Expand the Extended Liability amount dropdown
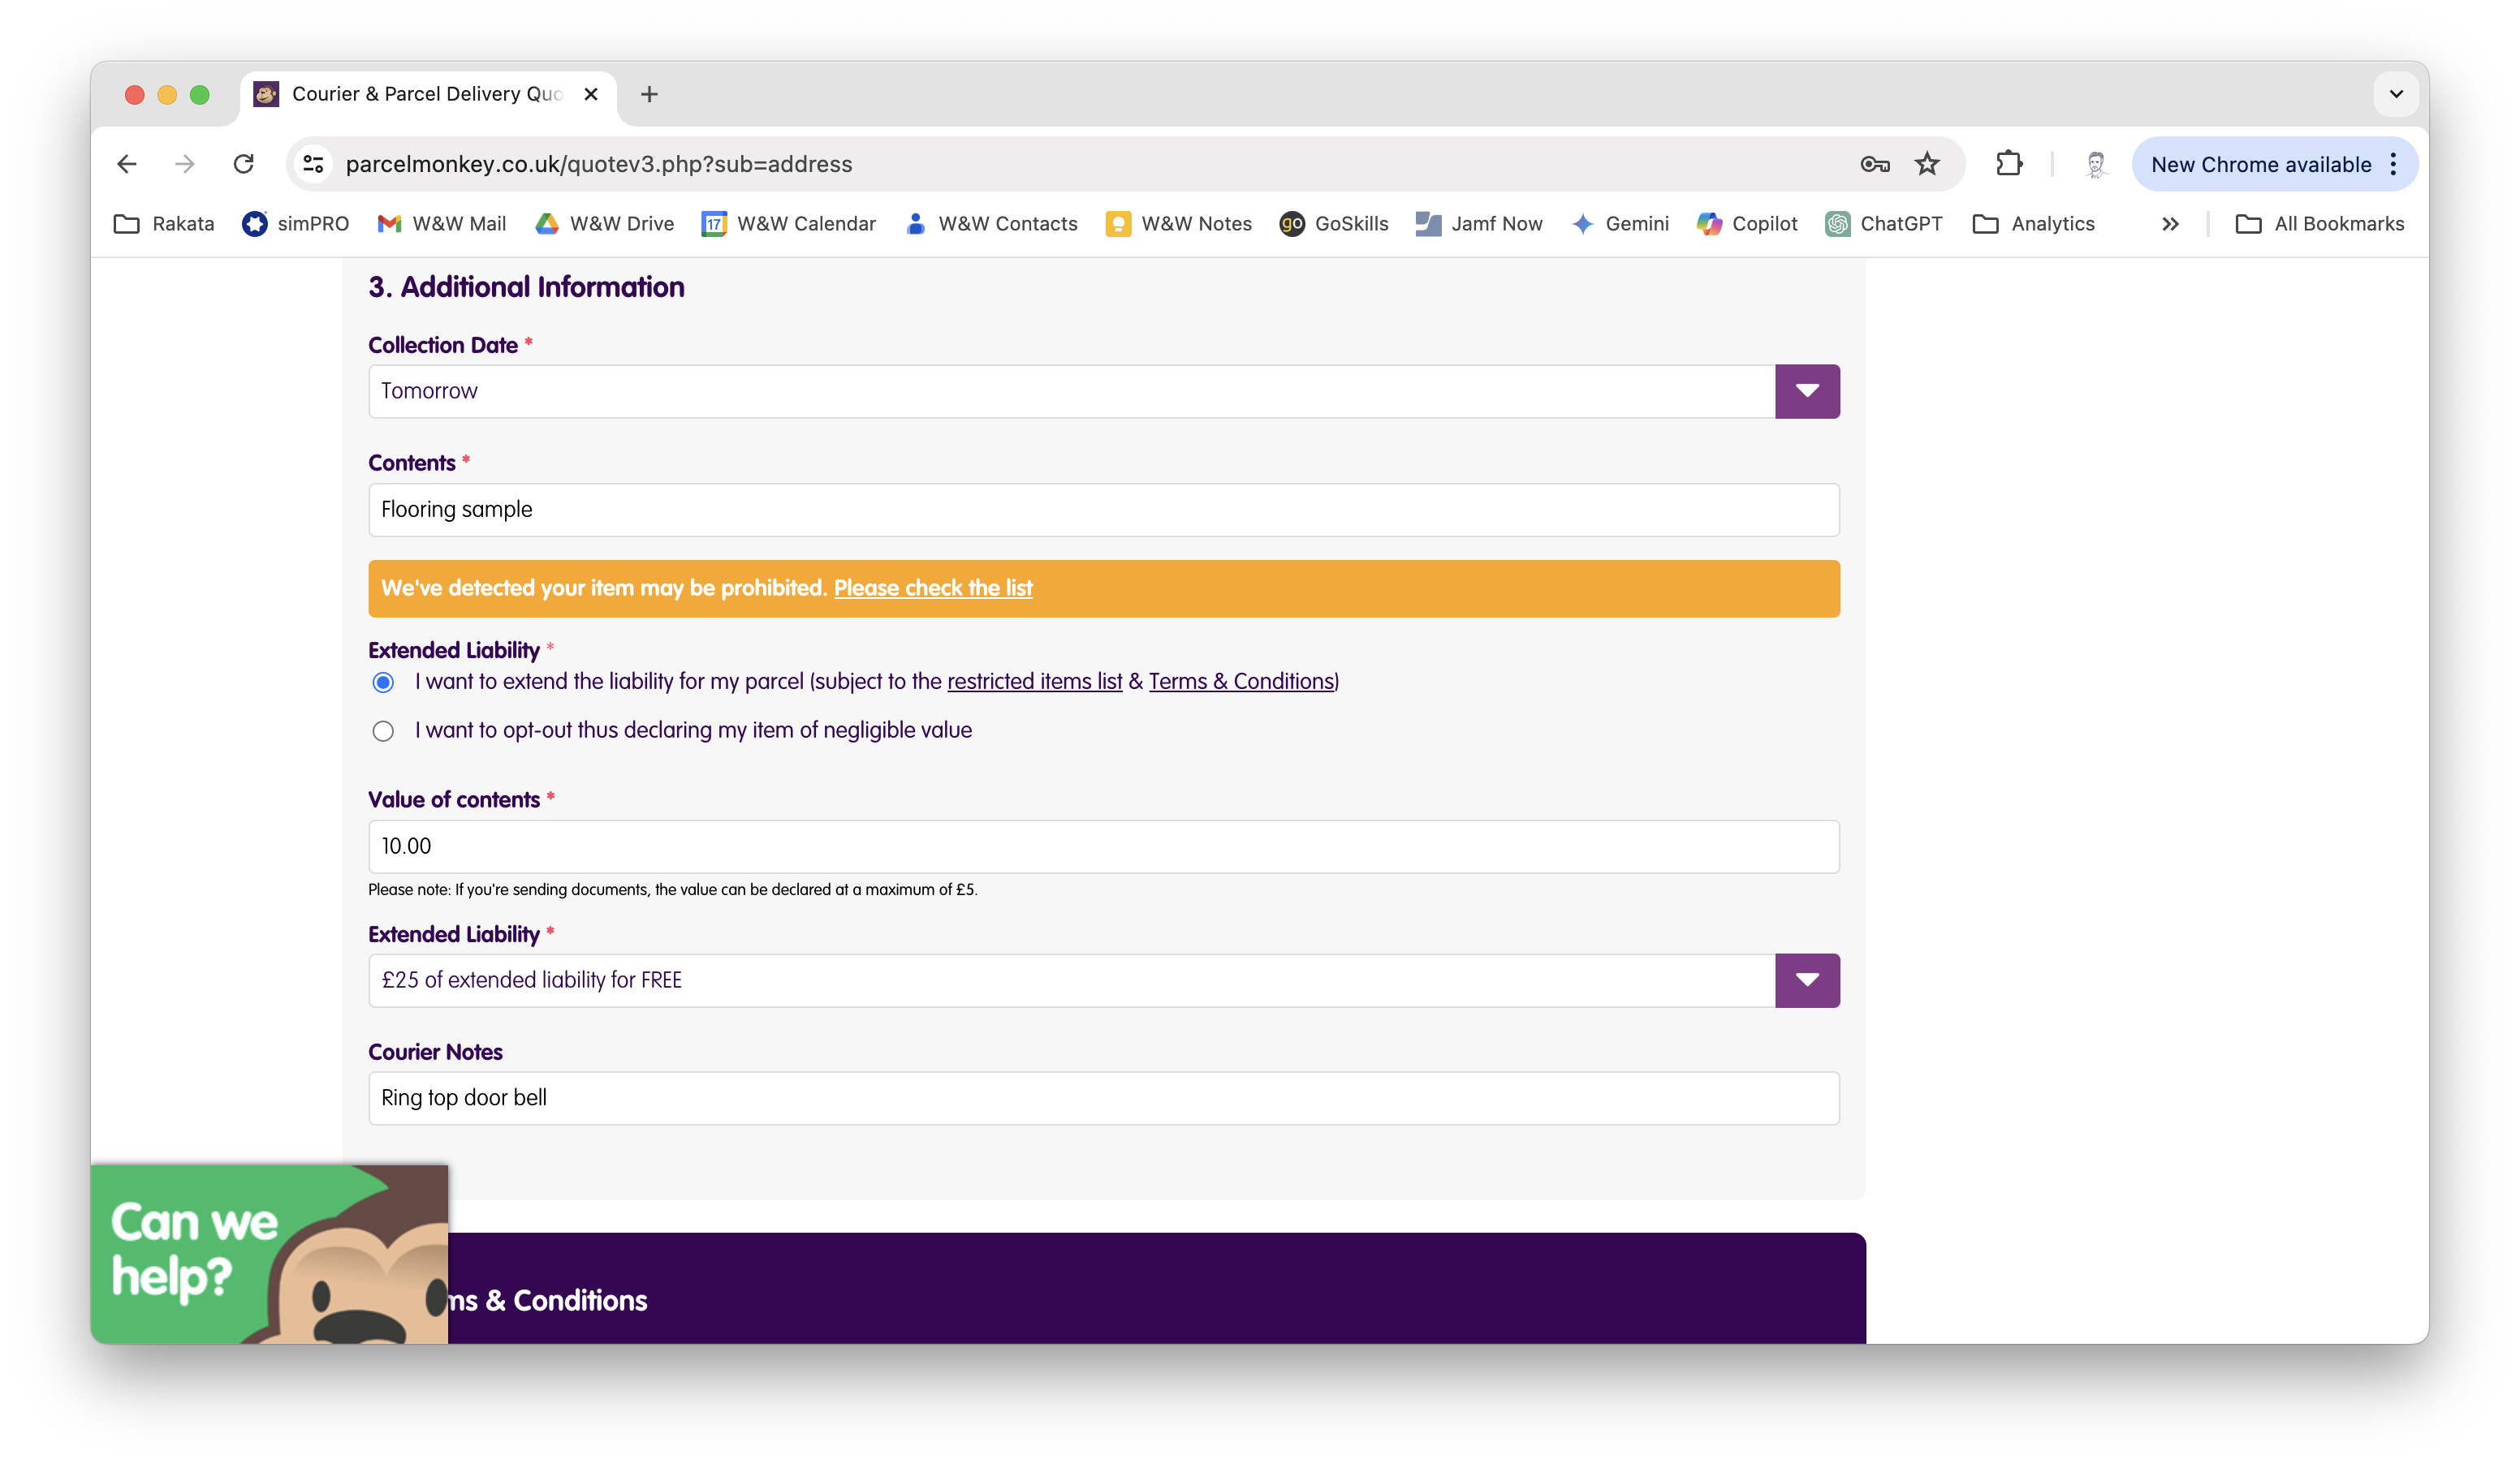Image resolution: width=2520 pixels, height=1464 pixels. [1806, 980]
